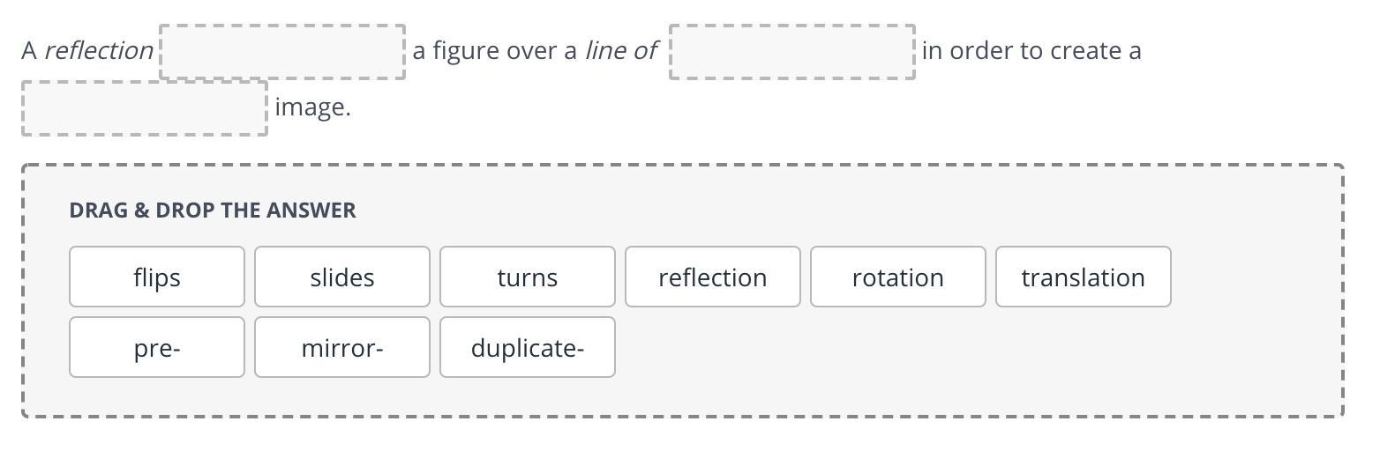
Task: Choose the 'reflection' tile in answer bank
Action: pyautogui.click(x=713, y=277)
